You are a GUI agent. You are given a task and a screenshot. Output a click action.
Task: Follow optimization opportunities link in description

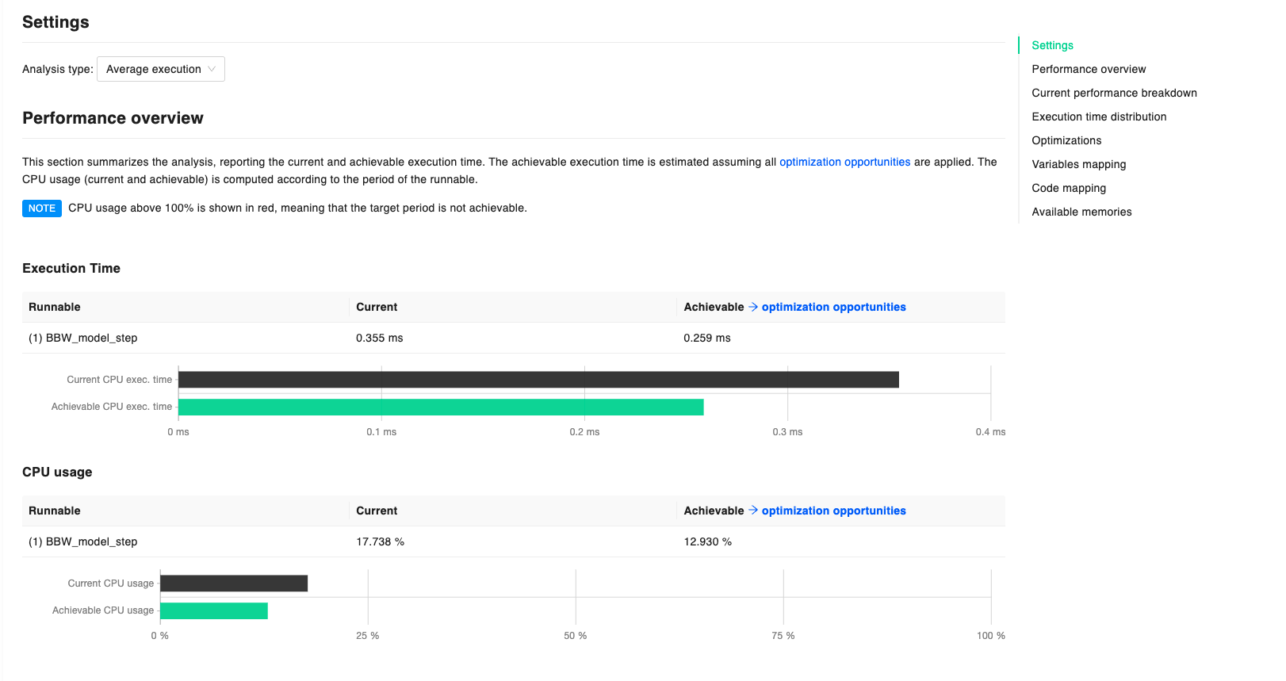(x=844, y=162)
